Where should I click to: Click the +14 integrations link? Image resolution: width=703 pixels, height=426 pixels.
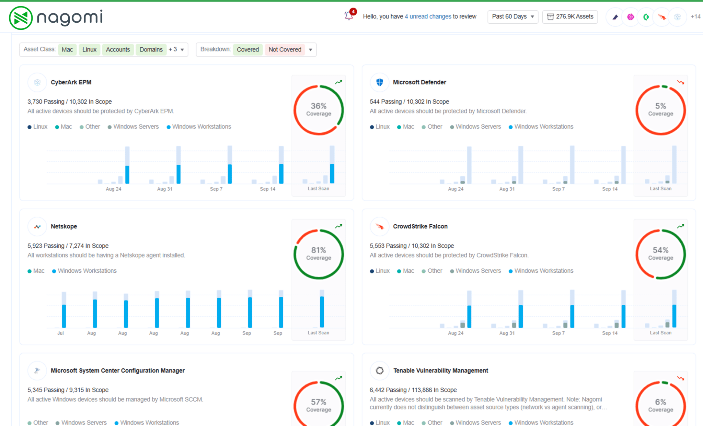click(x=695, y=16)
